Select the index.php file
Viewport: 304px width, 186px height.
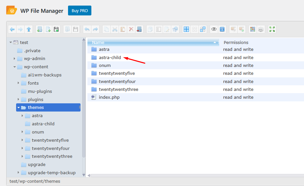click(x=196, y=97)
